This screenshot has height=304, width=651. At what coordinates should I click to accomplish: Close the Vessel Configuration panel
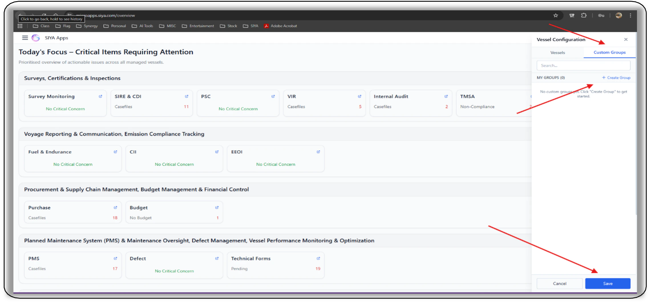tap(626, 39)
